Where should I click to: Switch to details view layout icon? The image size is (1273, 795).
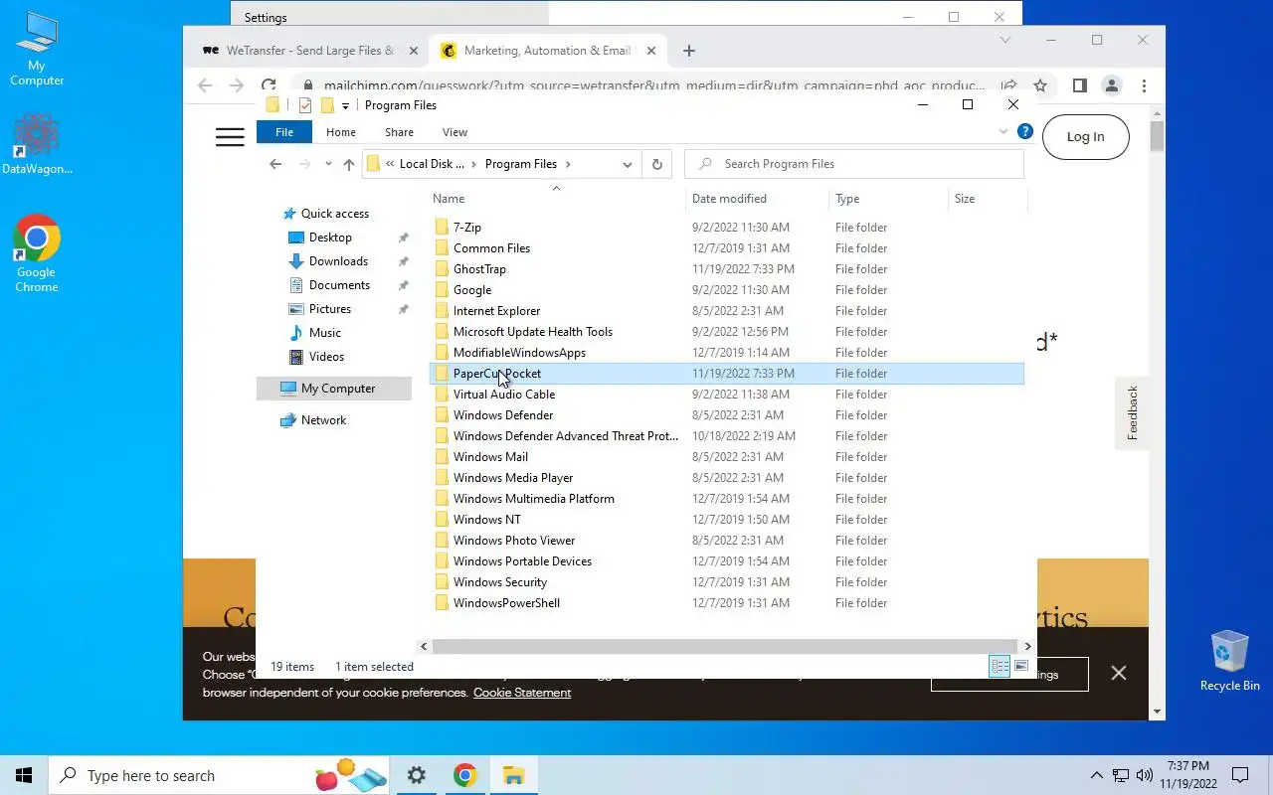click(x=1000, y=667)
